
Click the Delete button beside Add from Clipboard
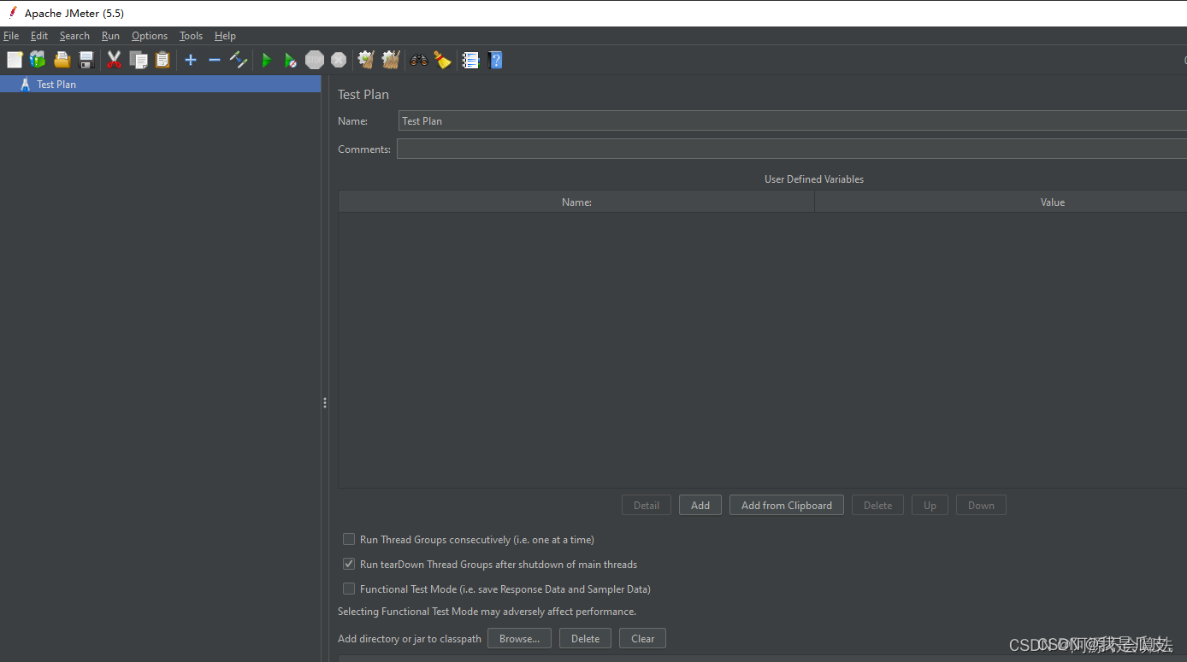tap(877, 505)
